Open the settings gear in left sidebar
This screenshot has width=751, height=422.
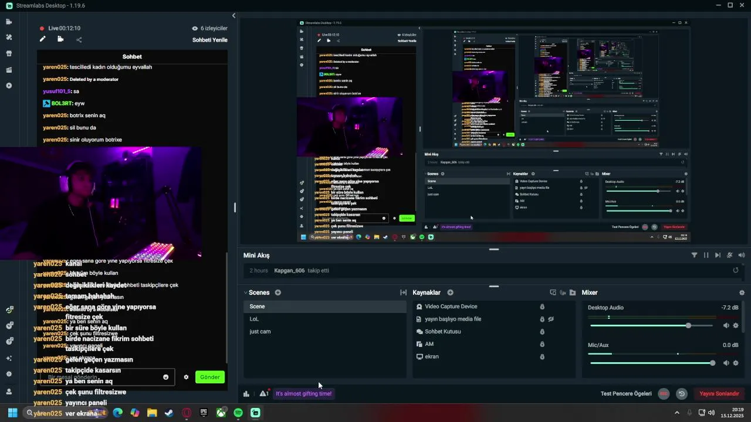tap(9, 374)
